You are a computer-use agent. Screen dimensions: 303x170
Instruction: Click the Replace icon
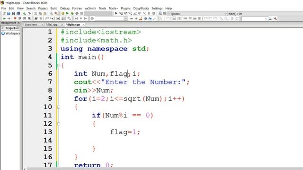(x=56, y=13)
